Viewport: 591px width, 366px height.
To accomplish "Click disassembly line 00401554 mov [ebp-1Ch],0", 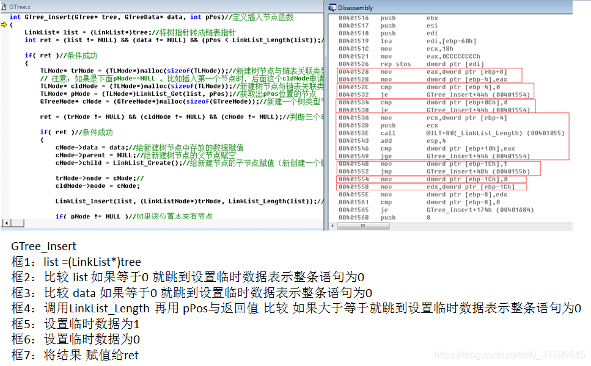I will 422,179.
